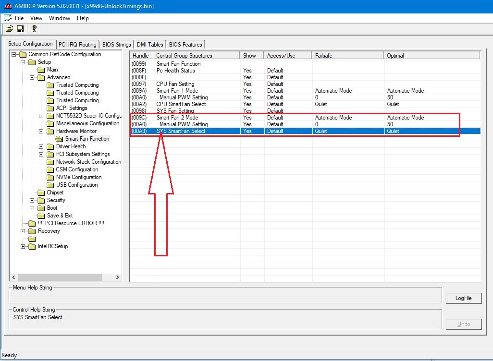493x361 pixels.
Task: Expand the Boot tree node
Action: tap(32, 208)
